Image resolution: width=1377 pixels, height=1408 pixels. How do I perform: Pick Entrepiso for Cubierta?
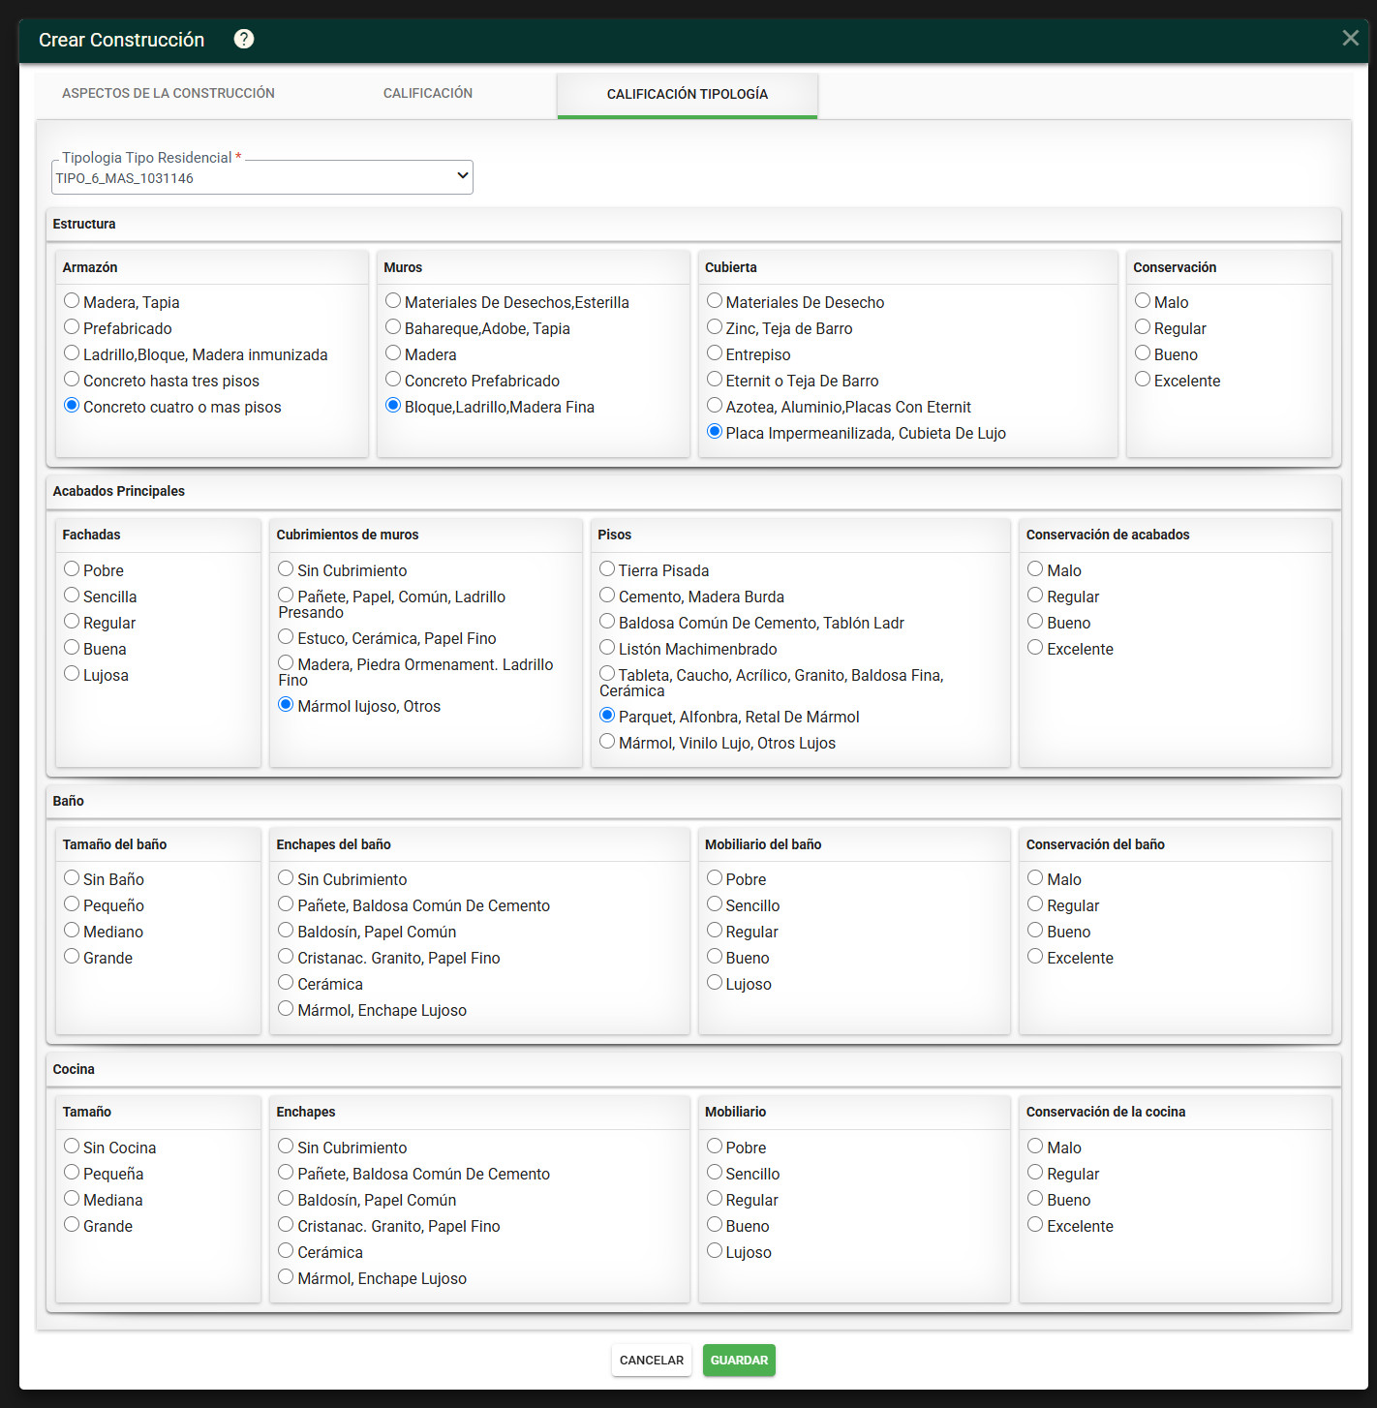[715, 353]
